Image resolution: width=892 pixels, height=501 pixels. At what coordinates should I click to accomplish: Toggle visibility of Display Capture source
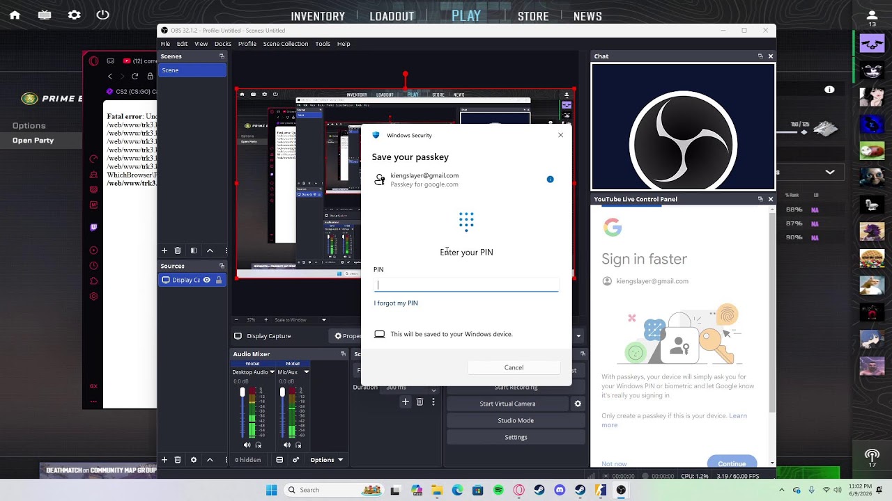click(x=207, y=280)
